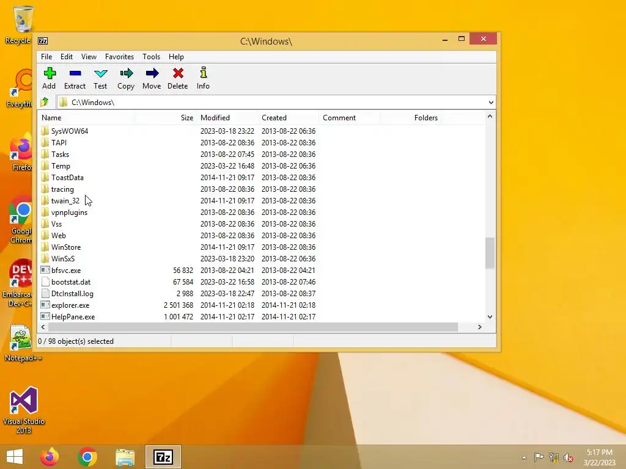Open the Windows Start button
The width and height of the screenshot is (626, 469).
[x=15, y=457]
